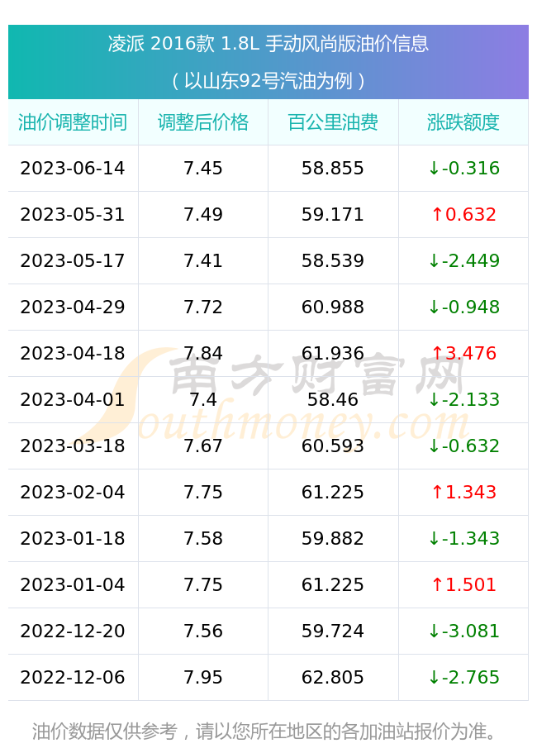Click the green down value -3.081
Image resolution: width=537 pixels, height=753 pixels.
[x=463, y=631]
